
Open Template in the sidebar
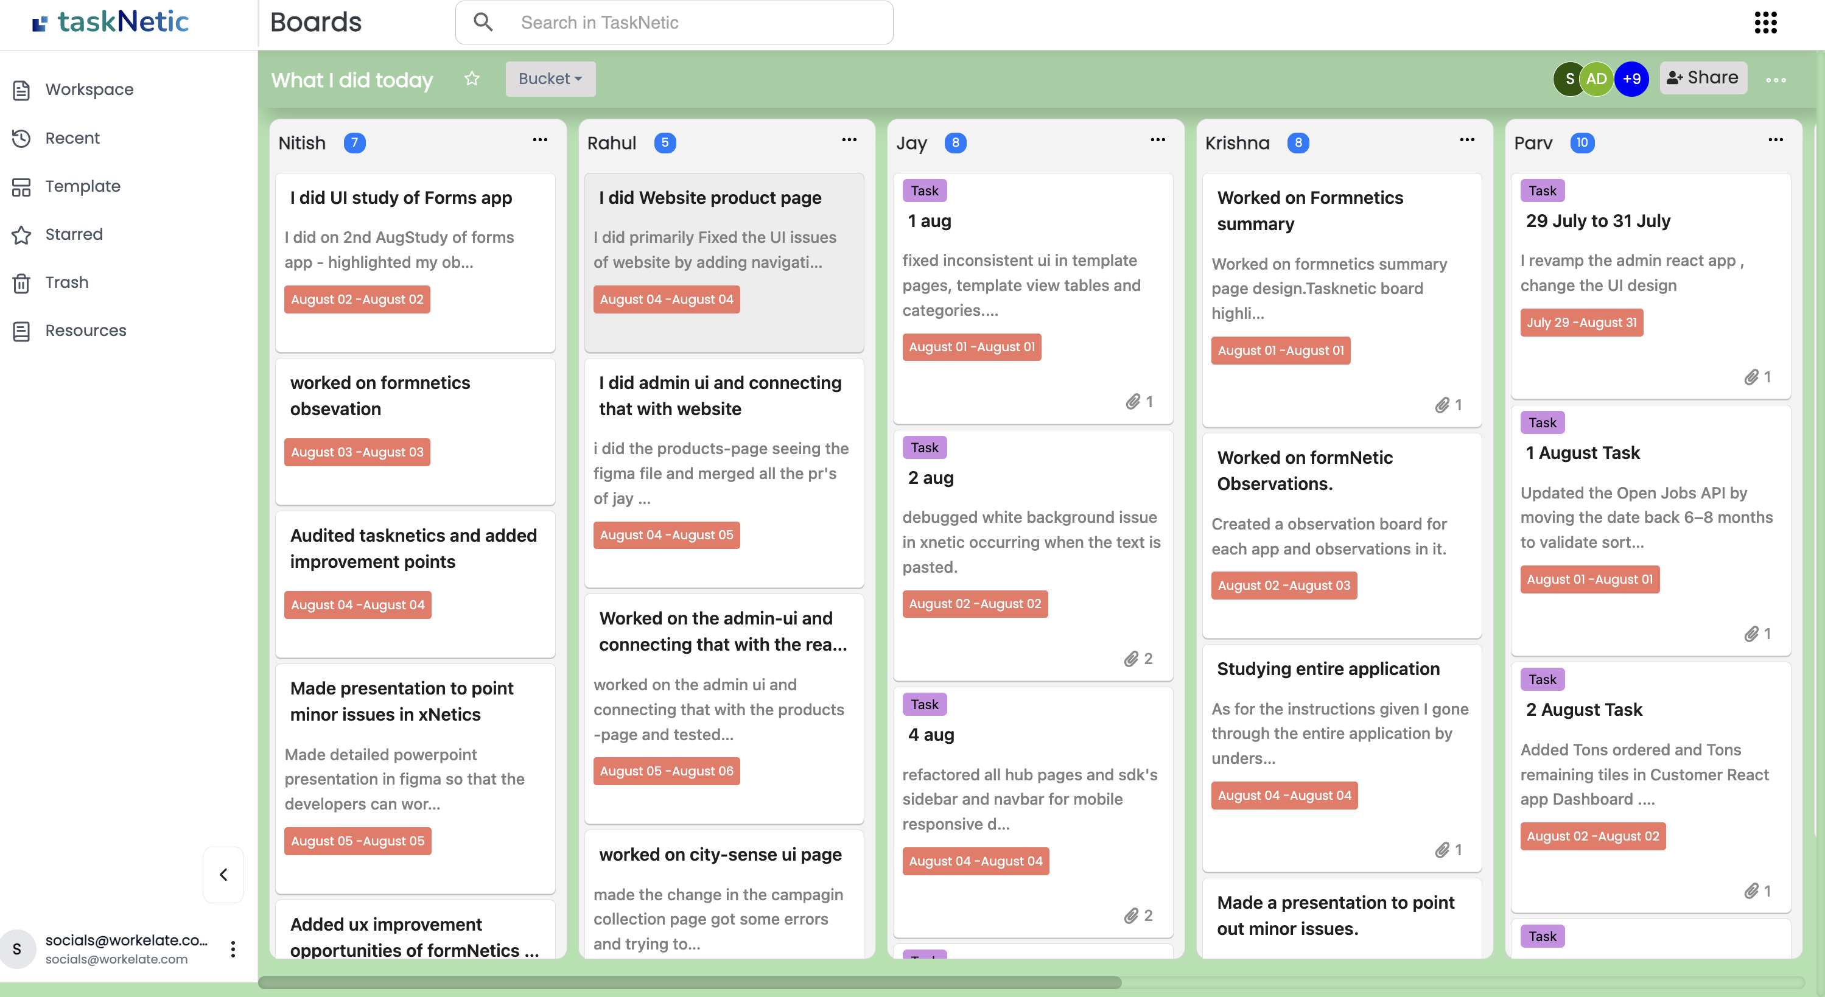click(82, 186)
